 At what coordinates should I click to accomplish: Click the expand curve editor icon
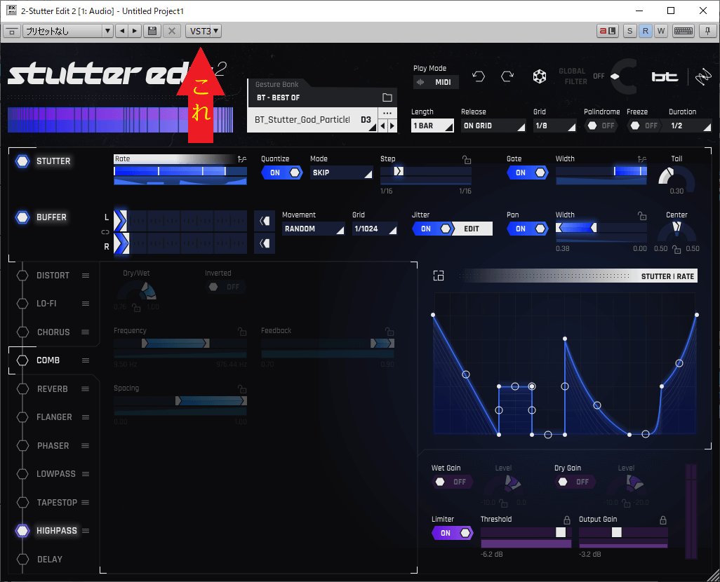click(x=439, y=276)
